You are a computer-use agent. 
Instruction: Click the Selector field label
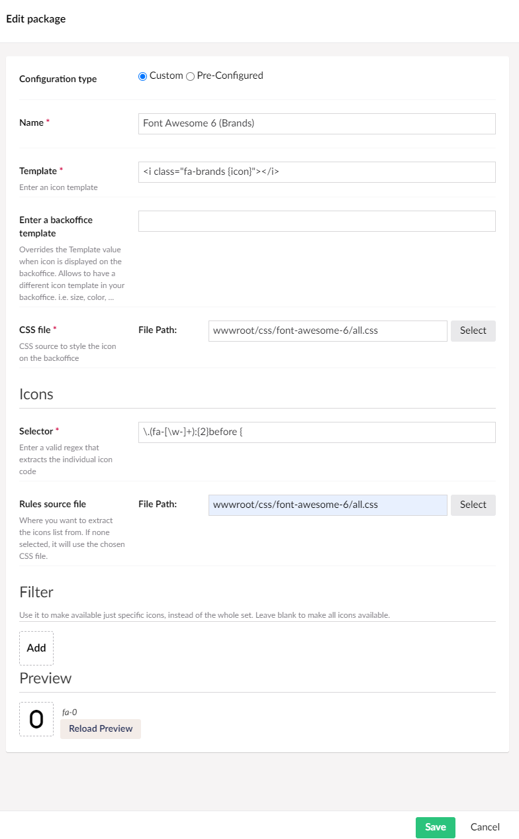[x=36, y=431]
